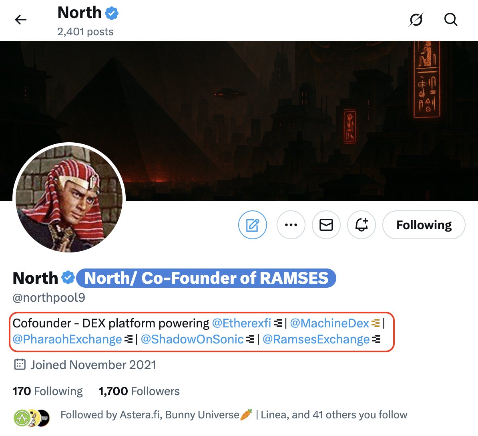This screenshot has width=478, height=436.
Task: Toggle the Following button
Action: point(424,225)
